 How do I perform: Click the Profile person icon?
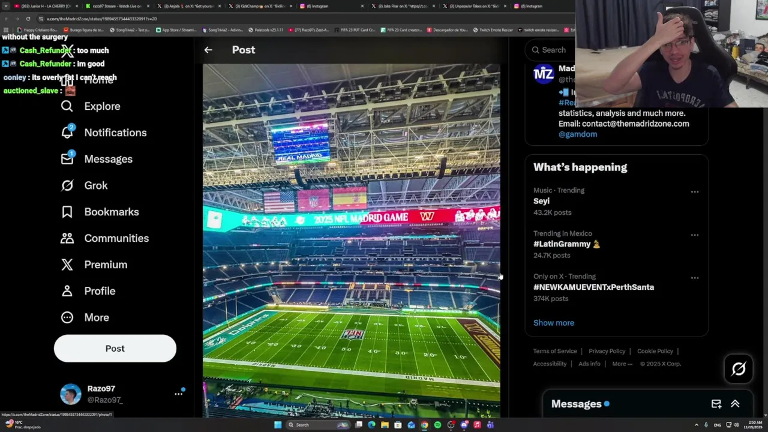click(67, 291)
